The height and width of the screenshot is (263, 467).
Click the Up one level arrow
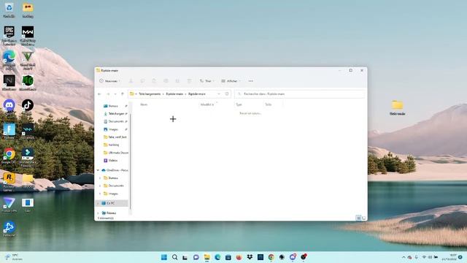[123, 94]
